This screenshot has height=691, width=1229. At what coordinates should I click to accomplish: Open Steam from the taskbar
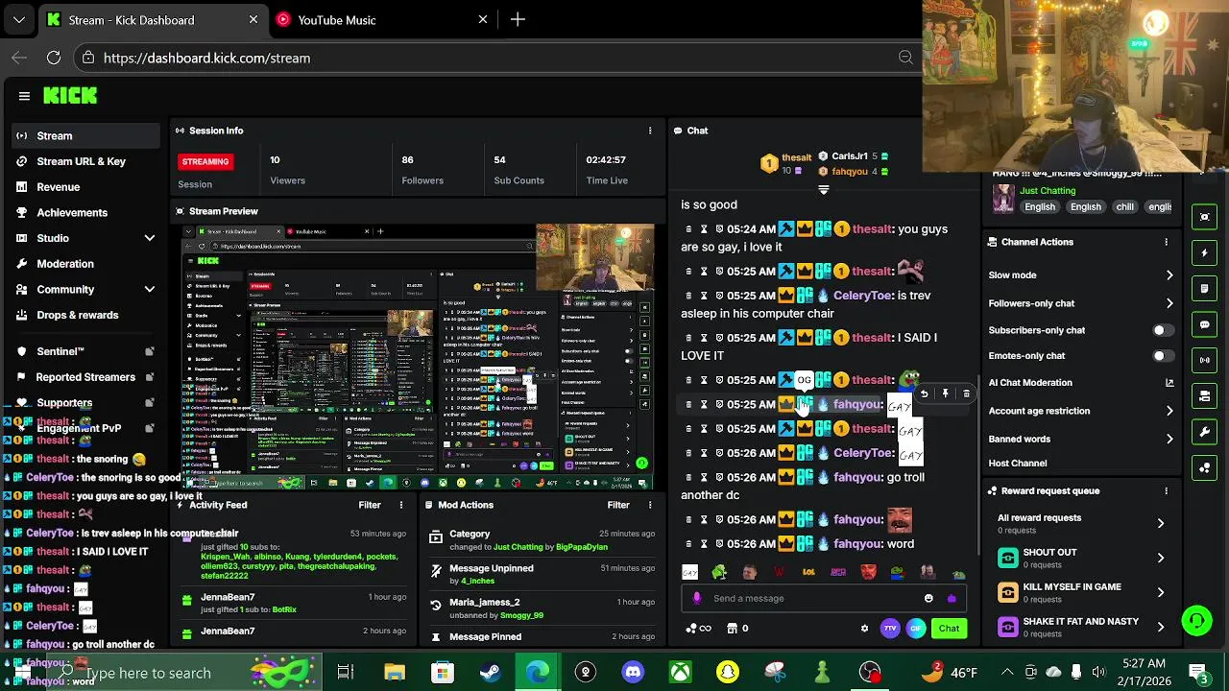pos(490,672)
